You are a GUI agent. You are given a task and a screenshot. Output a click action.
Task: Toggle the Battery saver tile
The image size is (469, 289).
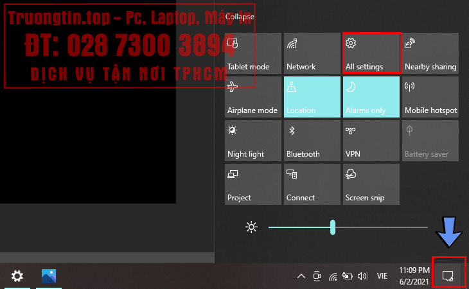(430, 141)
